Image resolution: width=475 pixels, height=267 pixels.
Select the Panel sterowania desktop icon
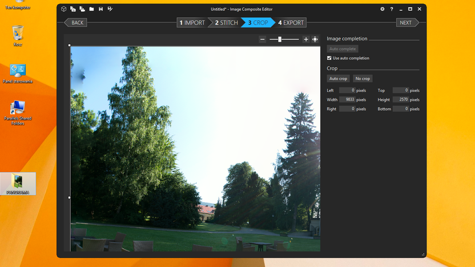tap(18, 74)
